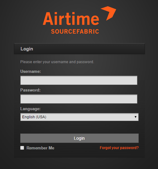Image resolution: width=158 pixels, height=169 pixels.
Task: Expand the English (USA) language selector
Action: (x=79, y=117)
